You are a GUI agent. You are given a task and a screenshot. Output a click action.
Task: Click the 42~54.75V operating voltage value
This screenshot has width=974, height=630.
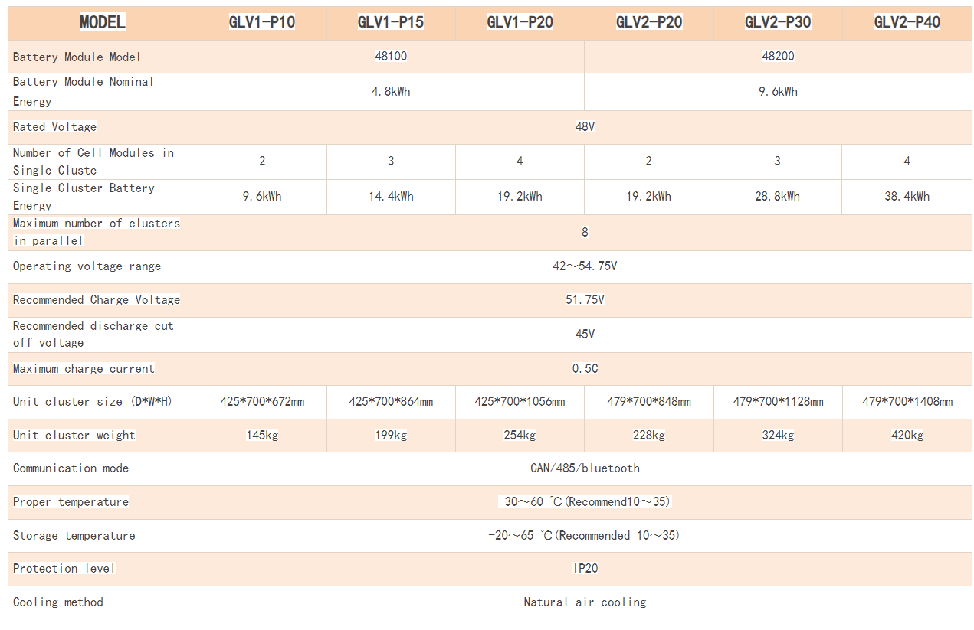coord(585,266)
